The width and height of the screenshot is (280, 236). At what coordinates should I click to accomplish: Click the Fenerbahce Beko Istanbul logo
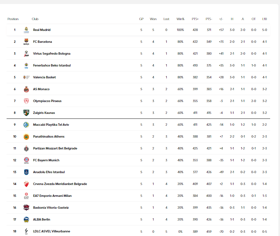[26, 66]
